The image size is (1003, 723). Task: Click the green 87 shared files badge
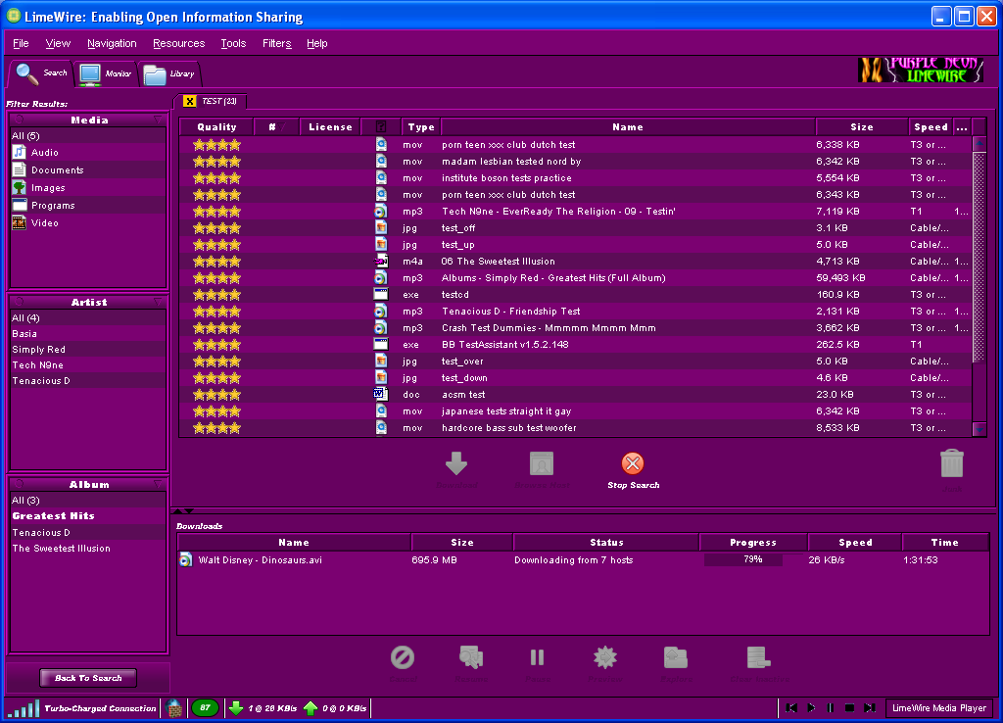205,707
